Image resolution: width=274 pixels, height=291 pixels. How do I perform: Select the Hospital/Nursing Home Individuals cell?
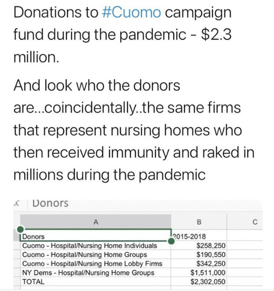coord(95,246)
